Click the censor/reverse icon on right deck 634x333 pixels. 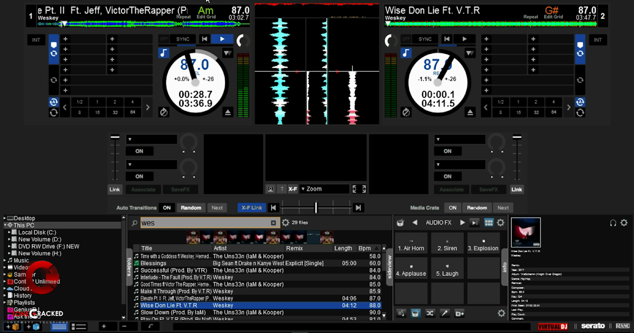pyautogui.click(x=406, y=112)
